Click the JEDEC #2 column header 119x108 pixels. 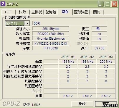pos(87,57)
